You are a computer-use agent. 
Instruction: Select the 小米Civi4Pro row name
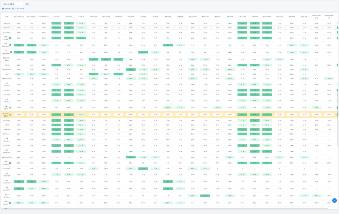7,140
